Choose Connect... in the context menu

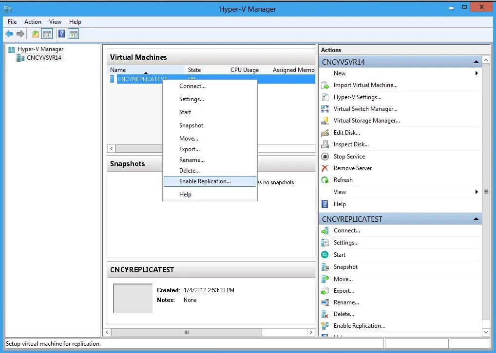coord(210,86)
